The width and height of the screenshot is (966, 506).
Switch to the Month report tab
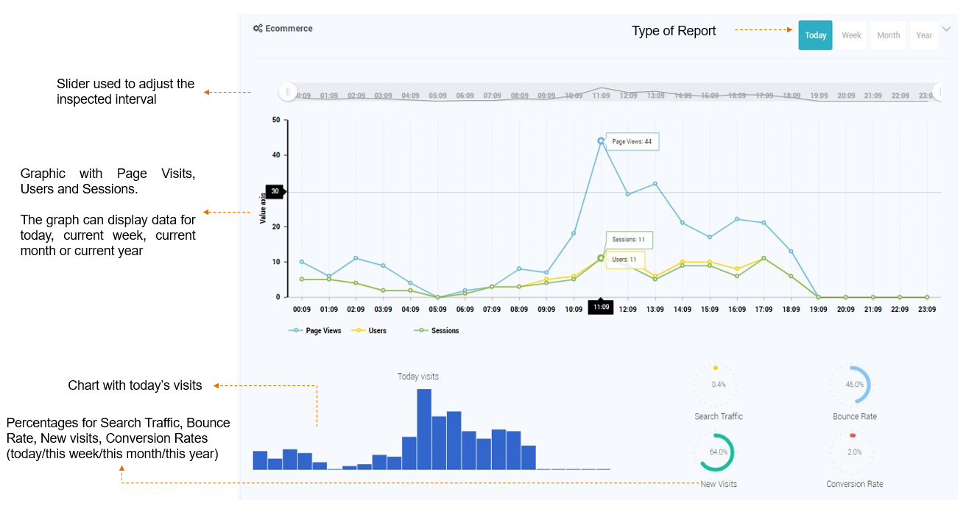[x=888, y=35]
